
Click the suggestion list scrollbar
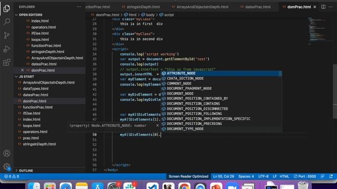pyautogui.click(x=280, y=73)
